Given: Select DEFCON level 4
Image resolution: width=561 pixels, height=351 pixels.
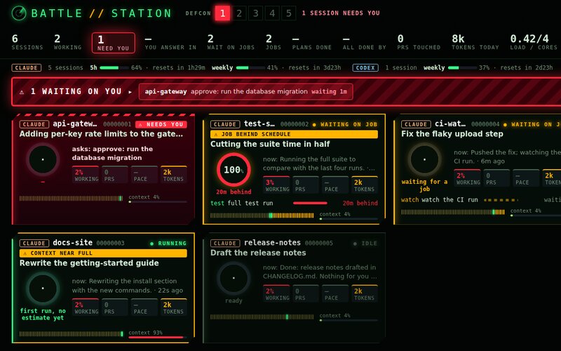Looking at the screenshot, I should (272, 13).
